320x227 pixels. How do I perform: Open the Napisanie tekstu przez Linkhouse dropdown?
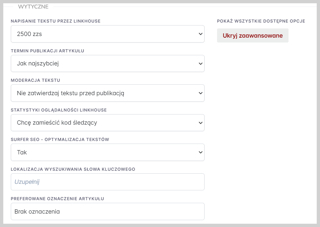tap(108, 34)
